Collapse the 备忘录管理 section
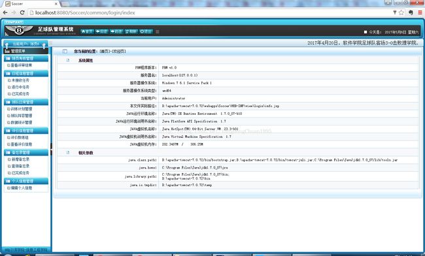The height and width of the screenshot is (256, 425). click(x=26, y=152)
